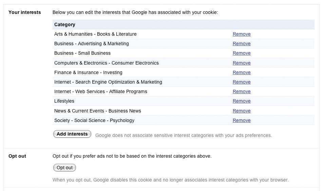Select the Lifestyles category row text
Image resolution: width=325 pixels, height=191 pixels.
(64, 101)
